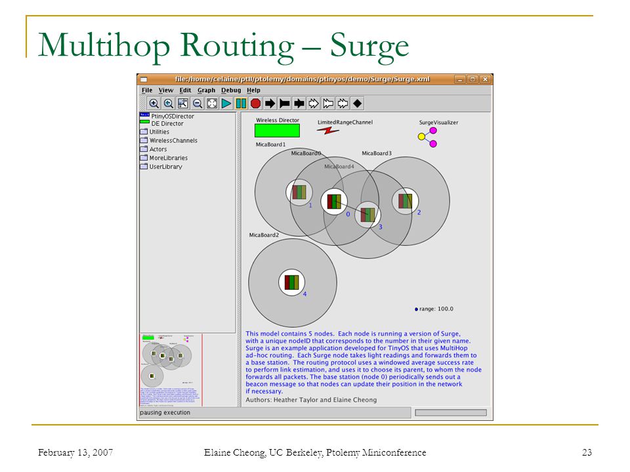Select the isolated MicaBoard node numbered 4
This screenshot has width=630, height=472.
[x=291, y=283]
